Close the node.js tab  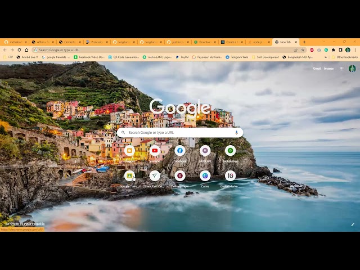pos(269,42)
